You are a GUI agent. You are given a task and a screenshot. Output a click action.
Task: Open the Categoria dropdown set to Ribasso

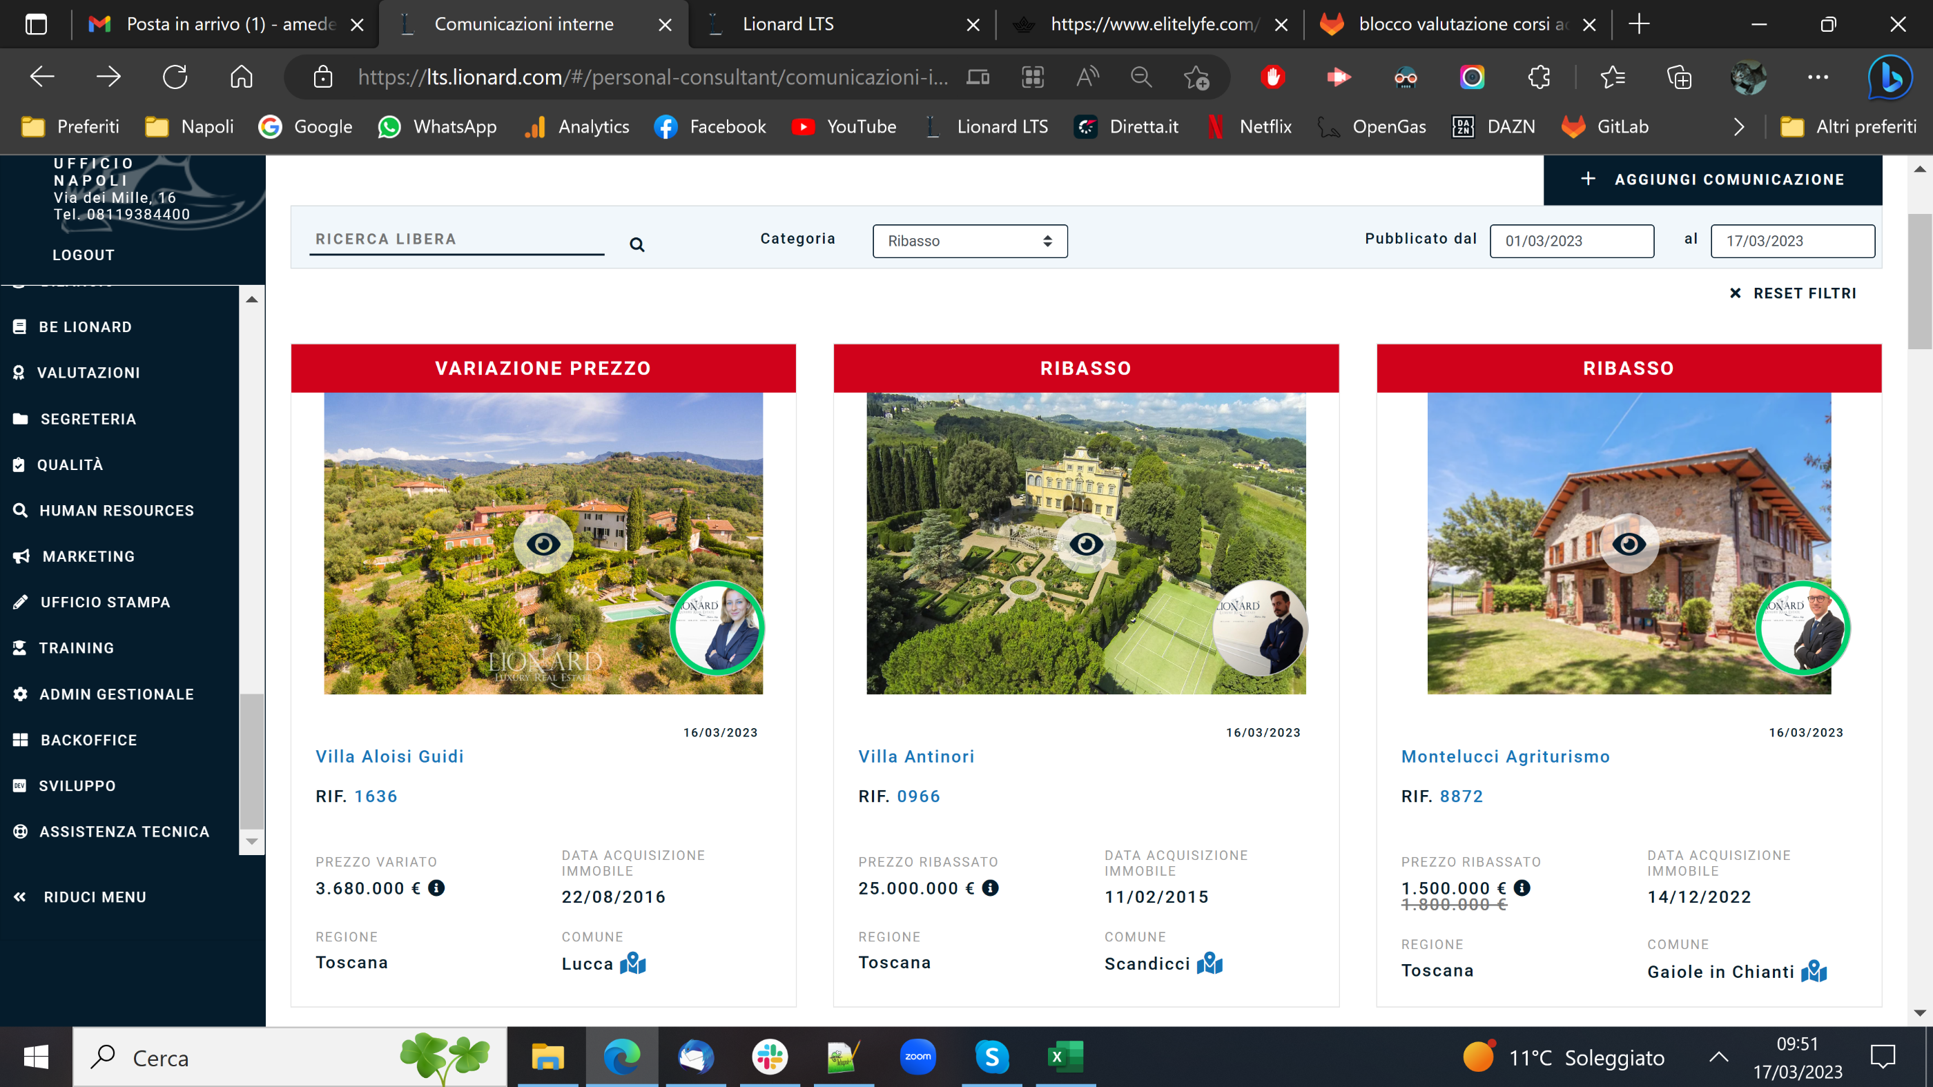969,241
